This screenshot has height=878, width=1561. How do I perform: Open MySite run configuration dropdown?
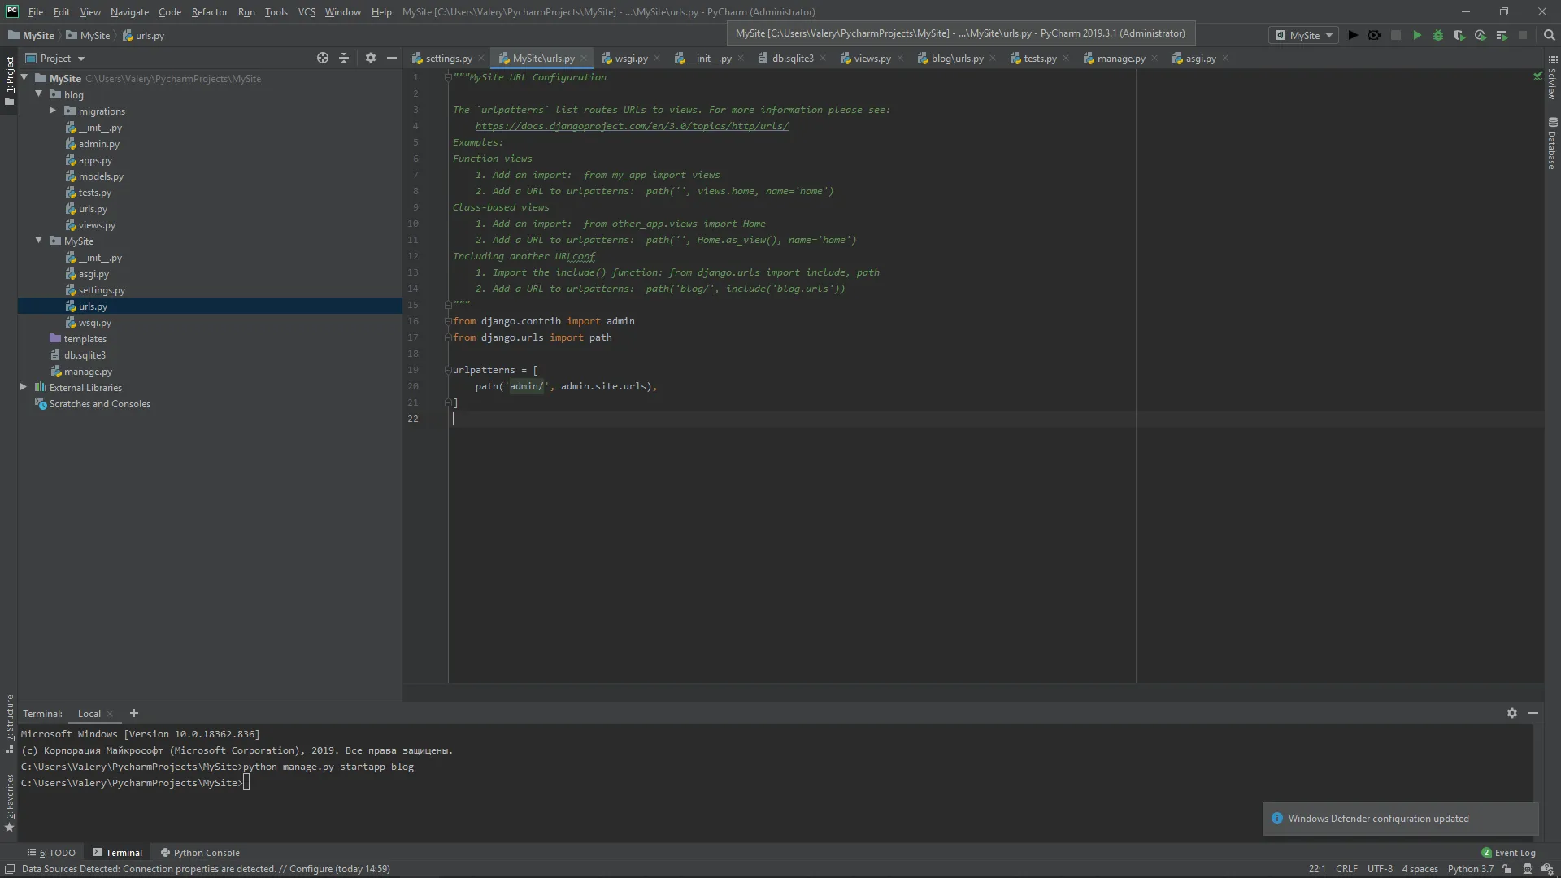click(1305, 35)
